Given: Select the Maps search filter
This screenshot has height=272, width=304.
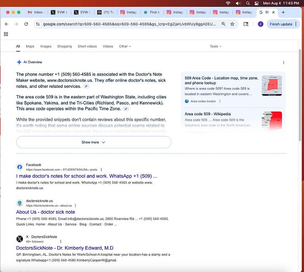Looking at the screenshot, I should coord(30,46).
